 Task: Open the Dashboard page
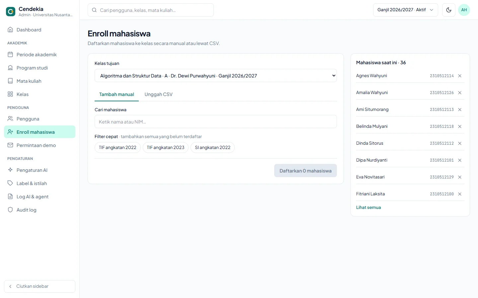40,30
